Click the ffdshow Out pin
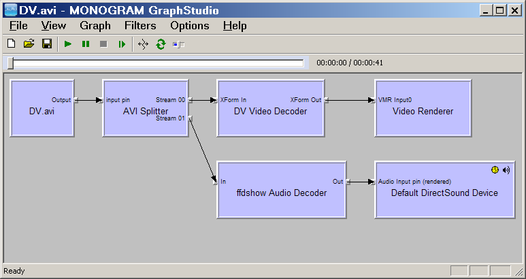526x279 pixels. [x=348, y=182]
